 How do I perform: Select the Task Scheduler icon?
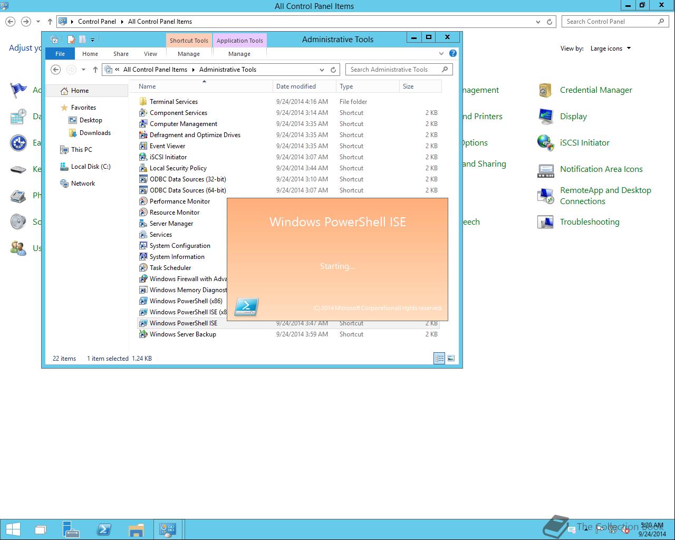tap(143, 268)
